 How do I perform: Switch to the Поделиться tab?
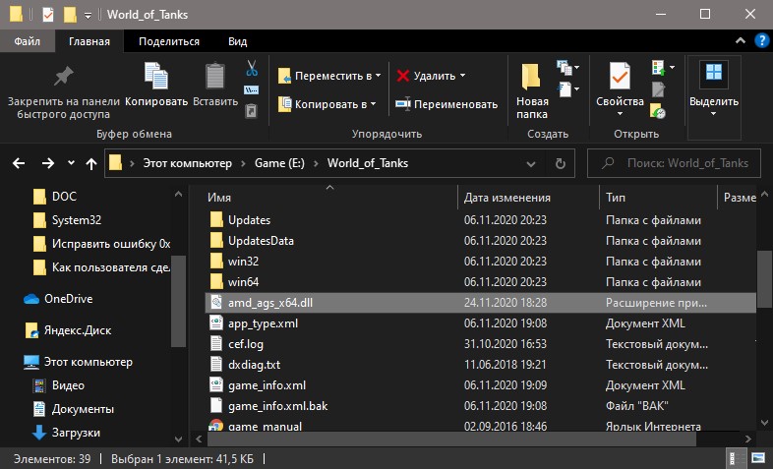click(169, 41)
